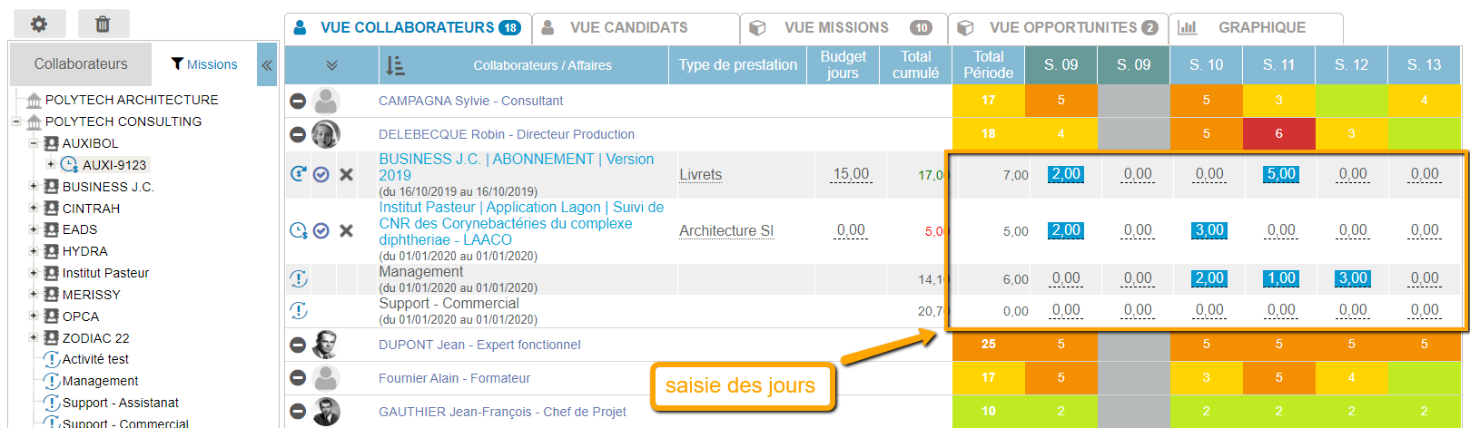This screenshot has width=1470, height=428.
Task: Click the trash delete icon
Action: click(103, 24)
